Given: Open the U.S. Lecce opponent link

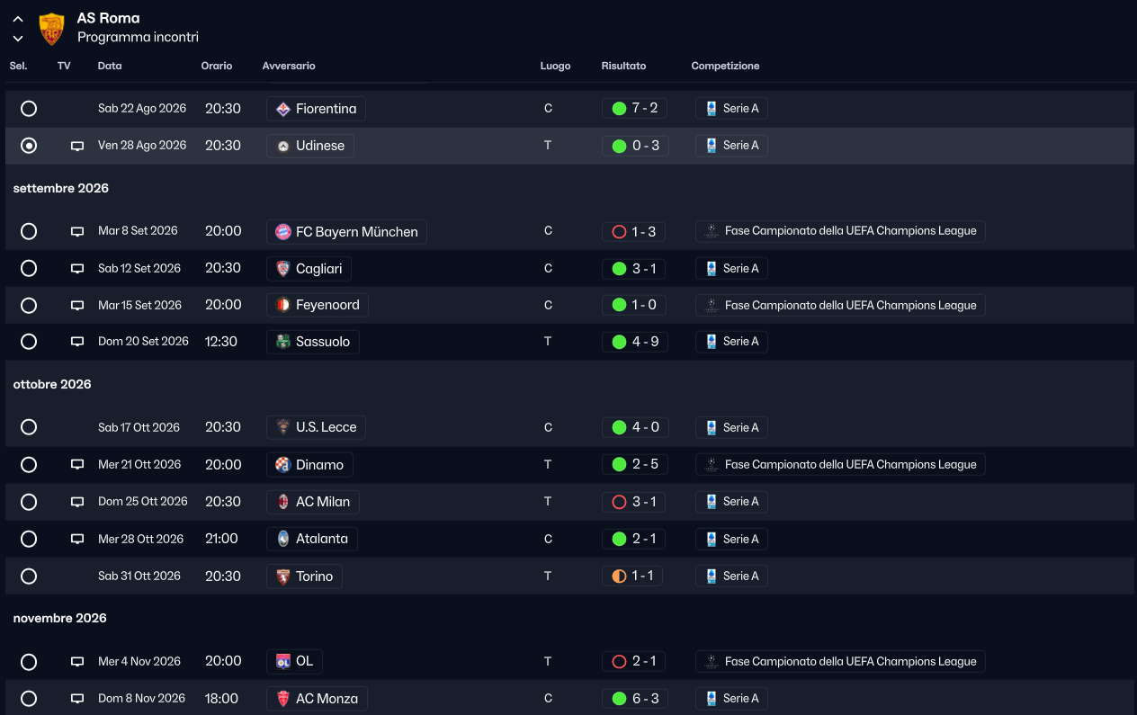Looking at the screenshot, I should (316, 427).
